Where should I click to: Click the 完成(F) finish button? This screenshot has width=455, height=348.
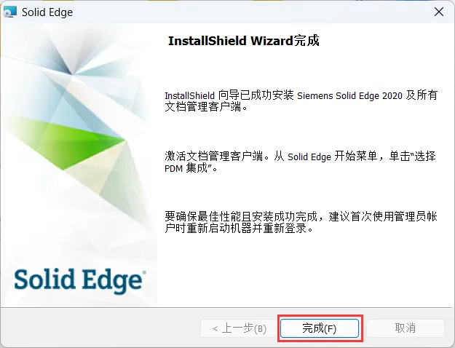tap(319, 328)
